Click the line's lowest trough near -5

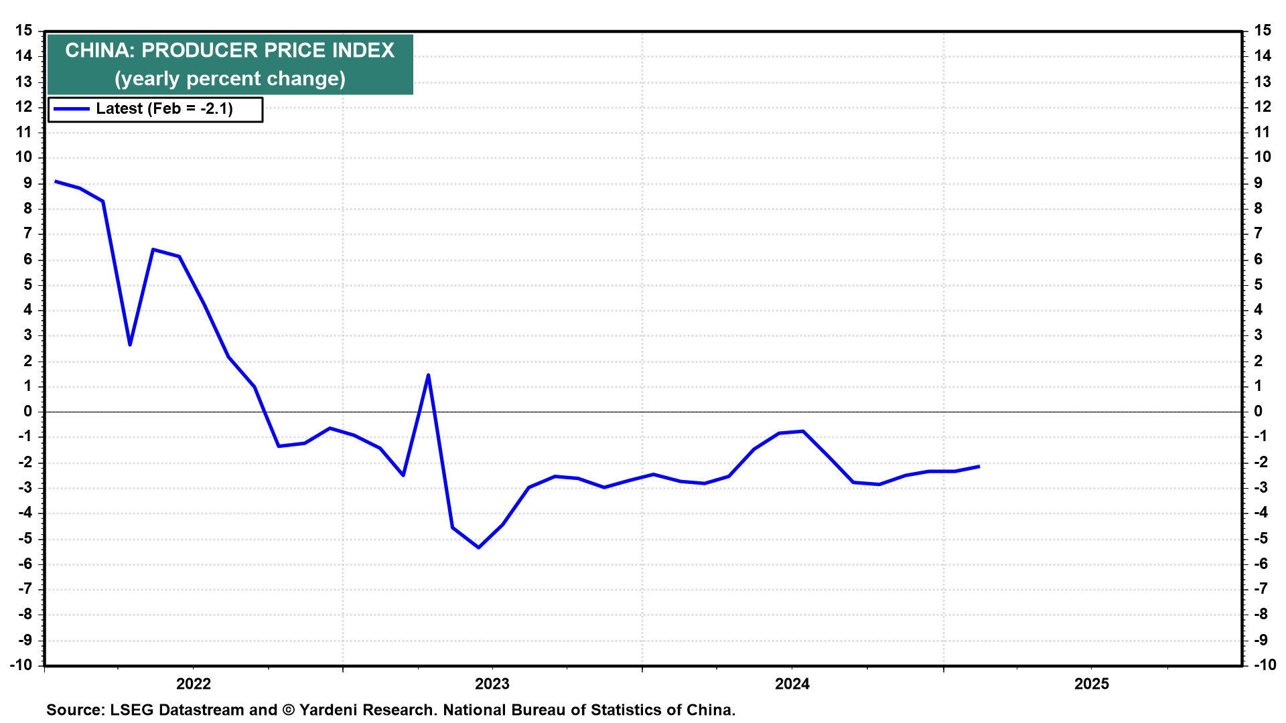click(x=478, y=547)
